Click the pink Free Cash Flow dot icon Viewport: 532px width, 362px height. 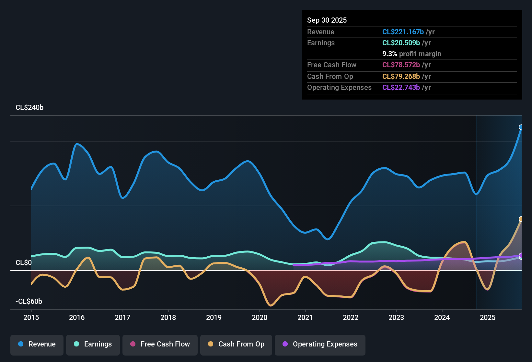(132, 345)
